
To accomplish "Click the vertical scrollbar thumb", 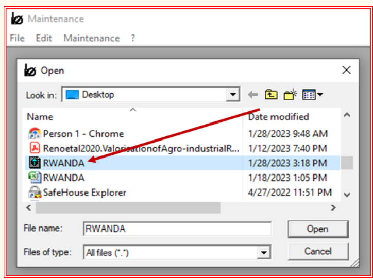I will click(347, 163).
